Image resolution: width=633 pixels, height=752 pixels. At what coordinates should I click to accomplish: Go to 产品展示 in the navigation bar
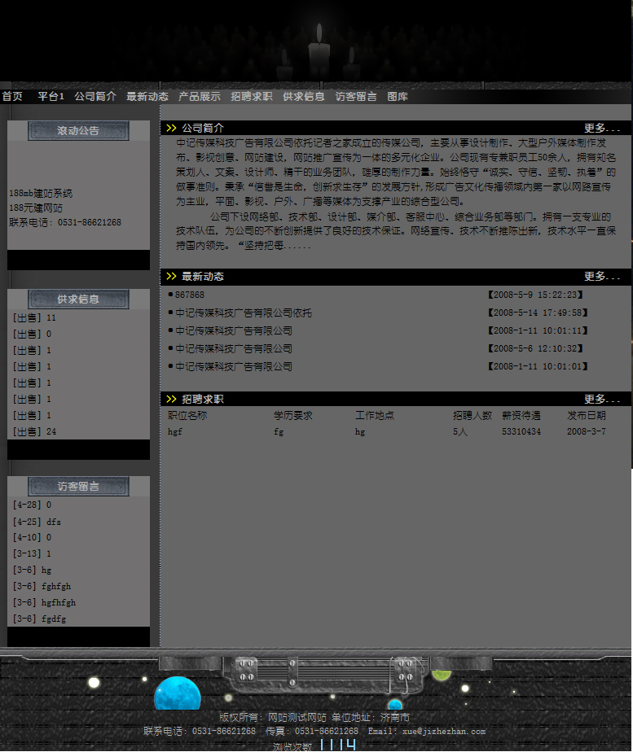pos(200,97)
